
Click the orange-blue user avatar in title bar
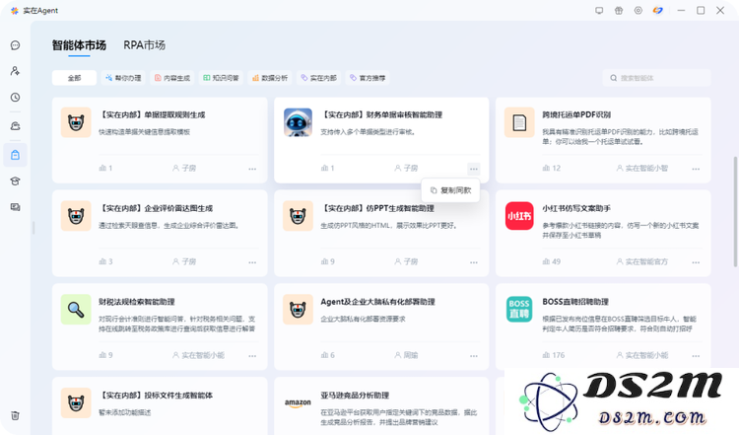point(658,11)
